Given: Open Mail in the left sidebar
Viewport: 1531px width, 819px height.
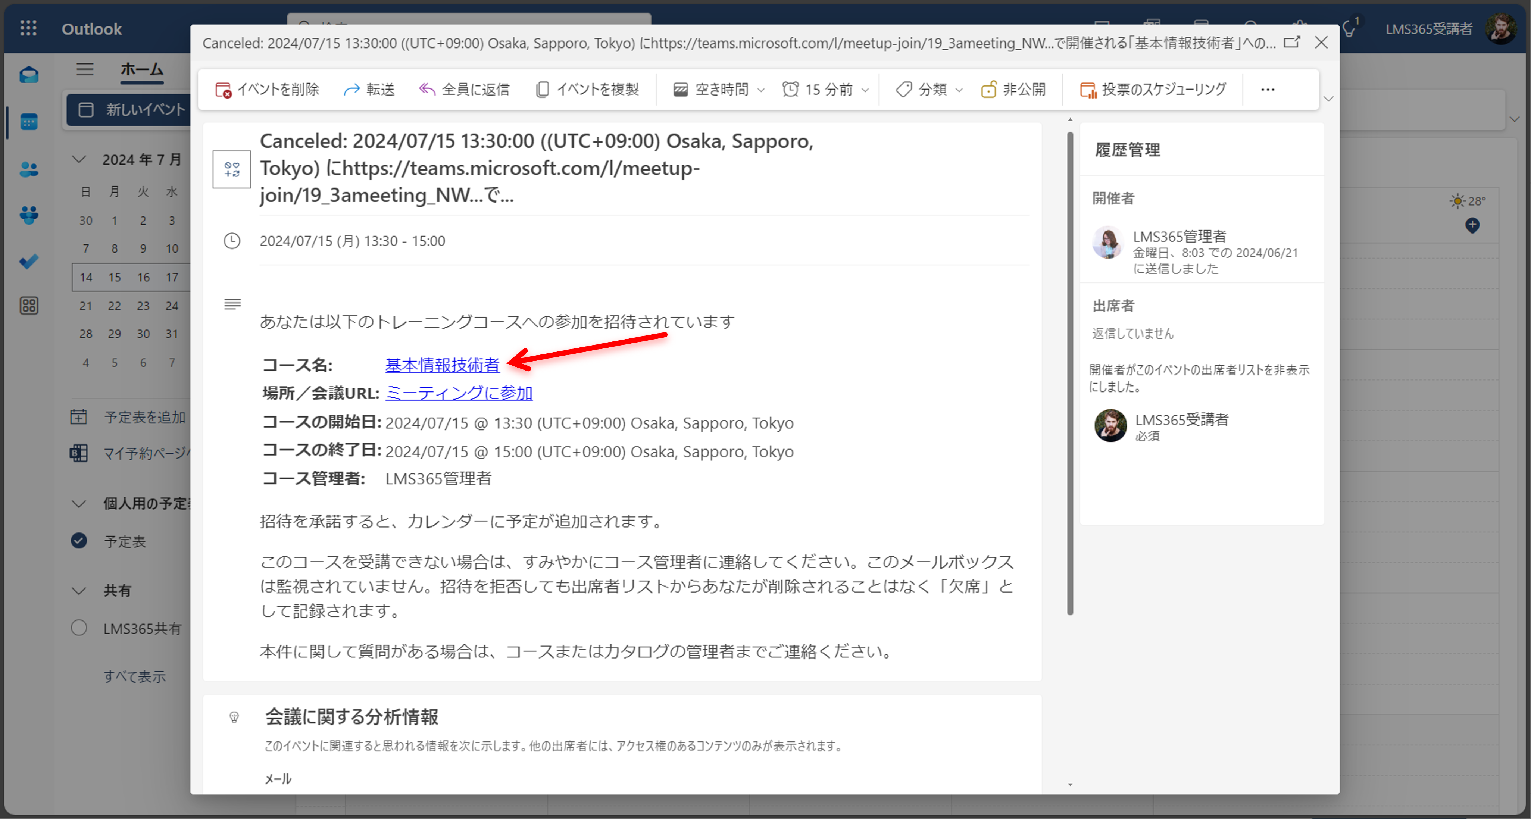Looking at the screenshot, I should [x=28, y=75].
